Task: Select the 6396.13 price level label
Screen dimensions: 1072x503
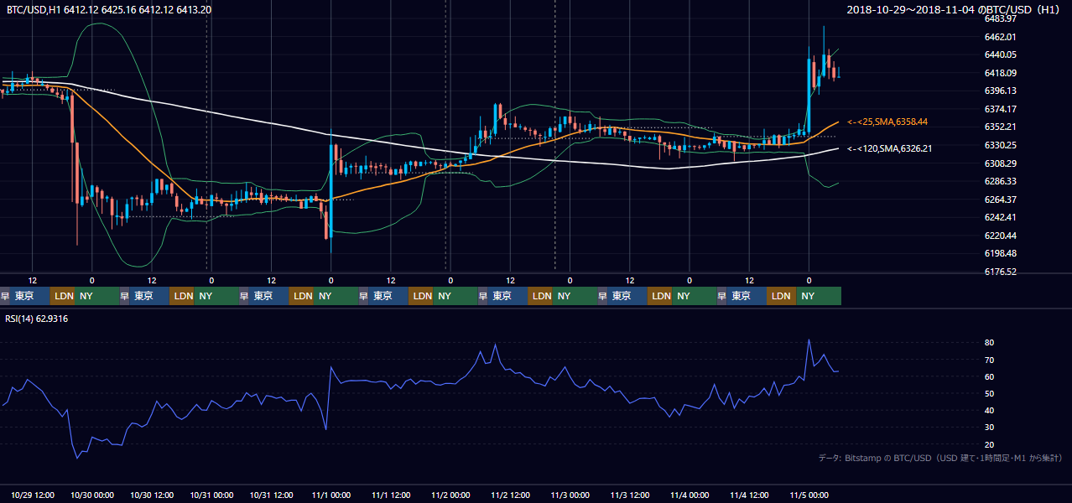Action: pos(1001,91)
